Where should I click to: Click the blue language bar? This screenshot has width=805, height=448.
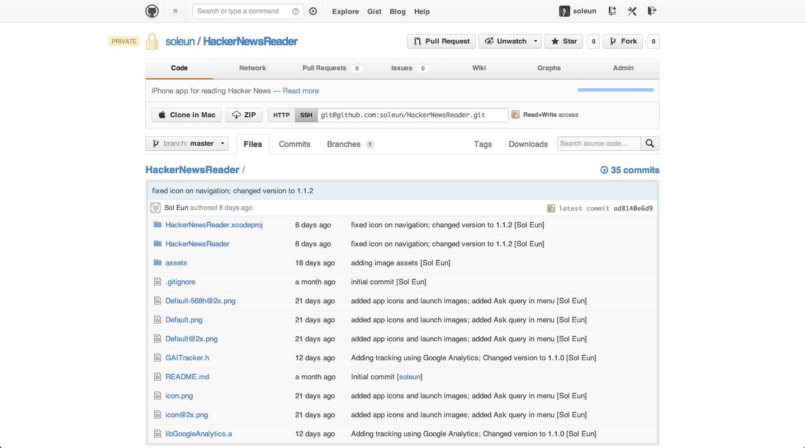(615, 90)
